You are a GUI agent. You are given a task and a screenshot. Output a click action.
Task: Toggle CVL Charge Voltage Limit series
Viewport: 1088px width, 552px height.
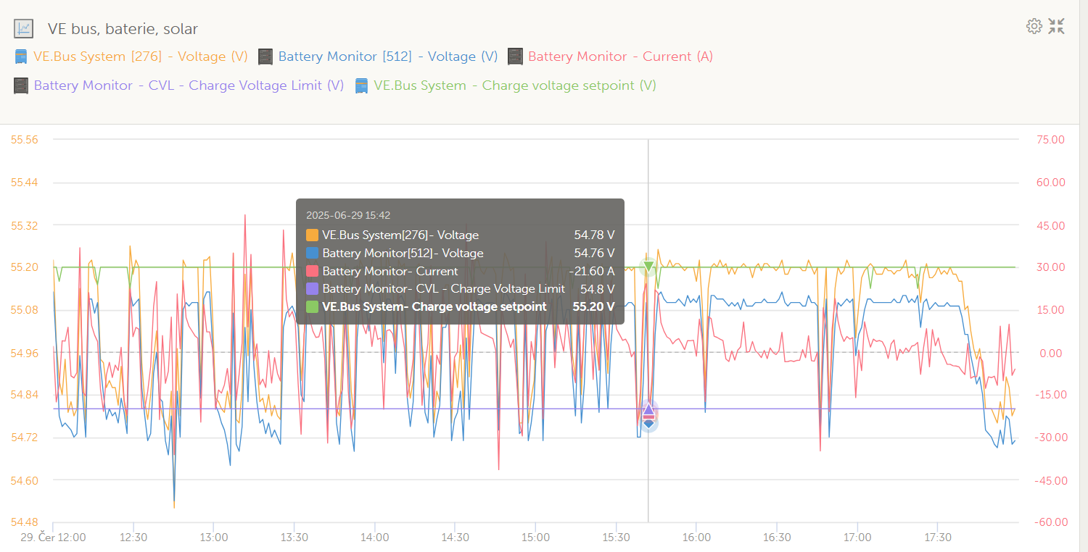point(189,85)
